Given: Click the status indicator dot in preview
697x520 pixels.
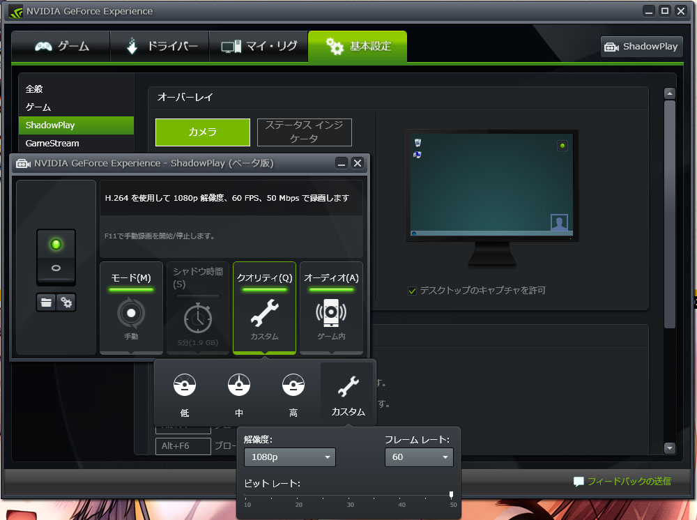Looking at the screenshot, I should click(562, 146).
